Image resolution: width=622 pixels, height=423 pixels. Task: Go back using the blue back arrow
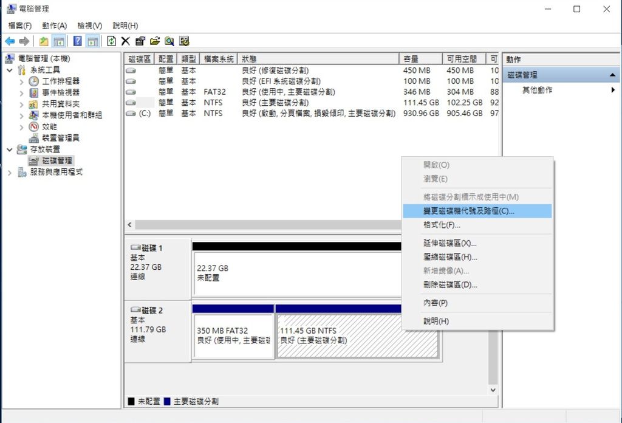coord(10,41)
